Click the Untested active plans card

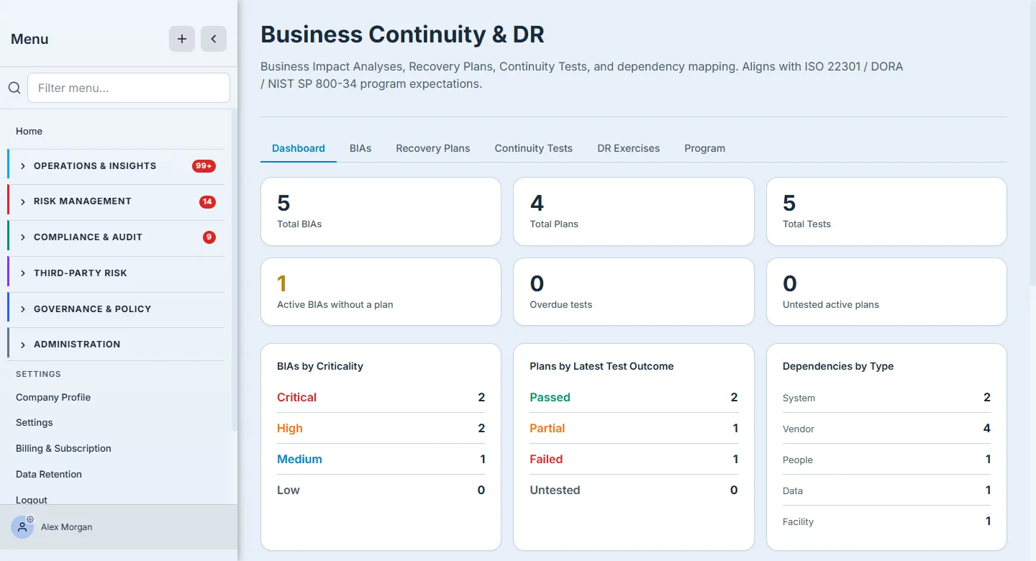click(886, 292)
